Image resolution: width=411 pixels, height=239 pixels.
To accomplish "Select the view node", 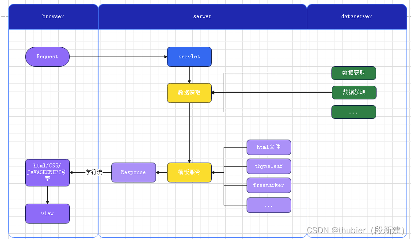I will [47, 213].
